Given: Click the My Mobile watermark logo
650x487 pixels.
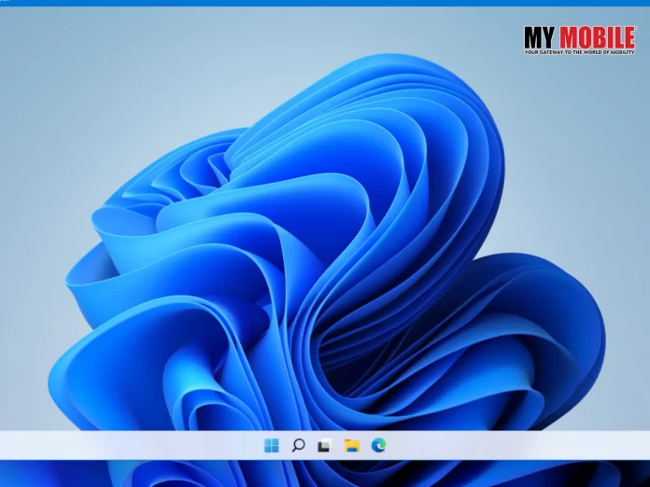Looking at the screenshot, I should tap(579, 41).
